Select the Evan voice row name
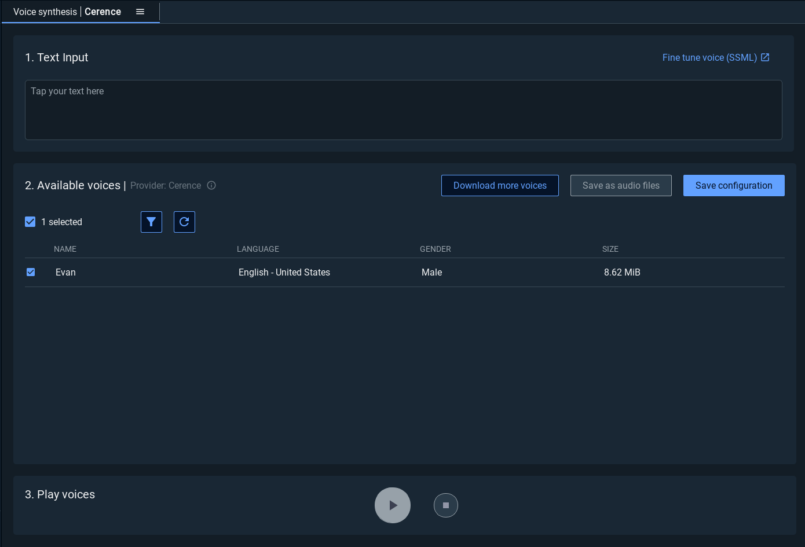The image size is (805, 547). coord(65,272)
